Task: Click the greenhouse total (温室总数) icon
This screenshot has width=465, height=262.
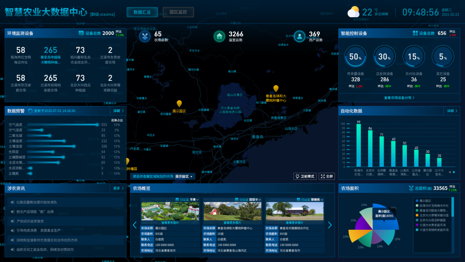Action: click(x=220, y=37)
